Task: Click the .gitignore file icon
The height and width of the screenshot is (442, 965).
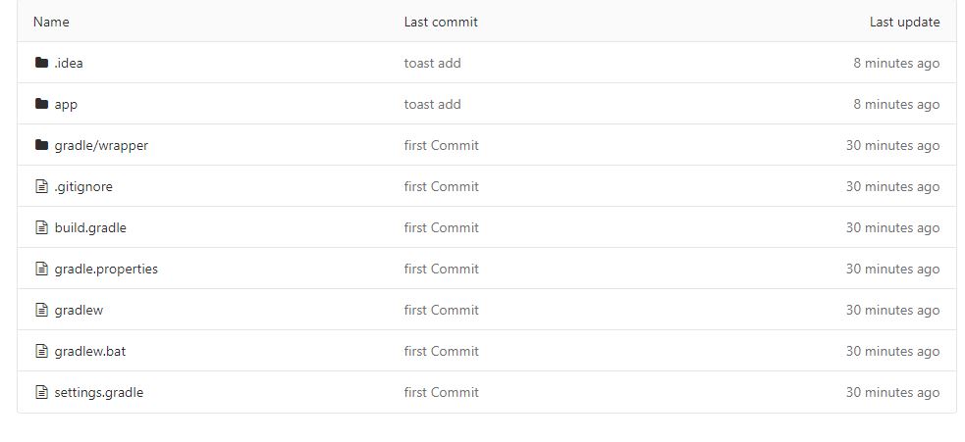Action: 41,186
